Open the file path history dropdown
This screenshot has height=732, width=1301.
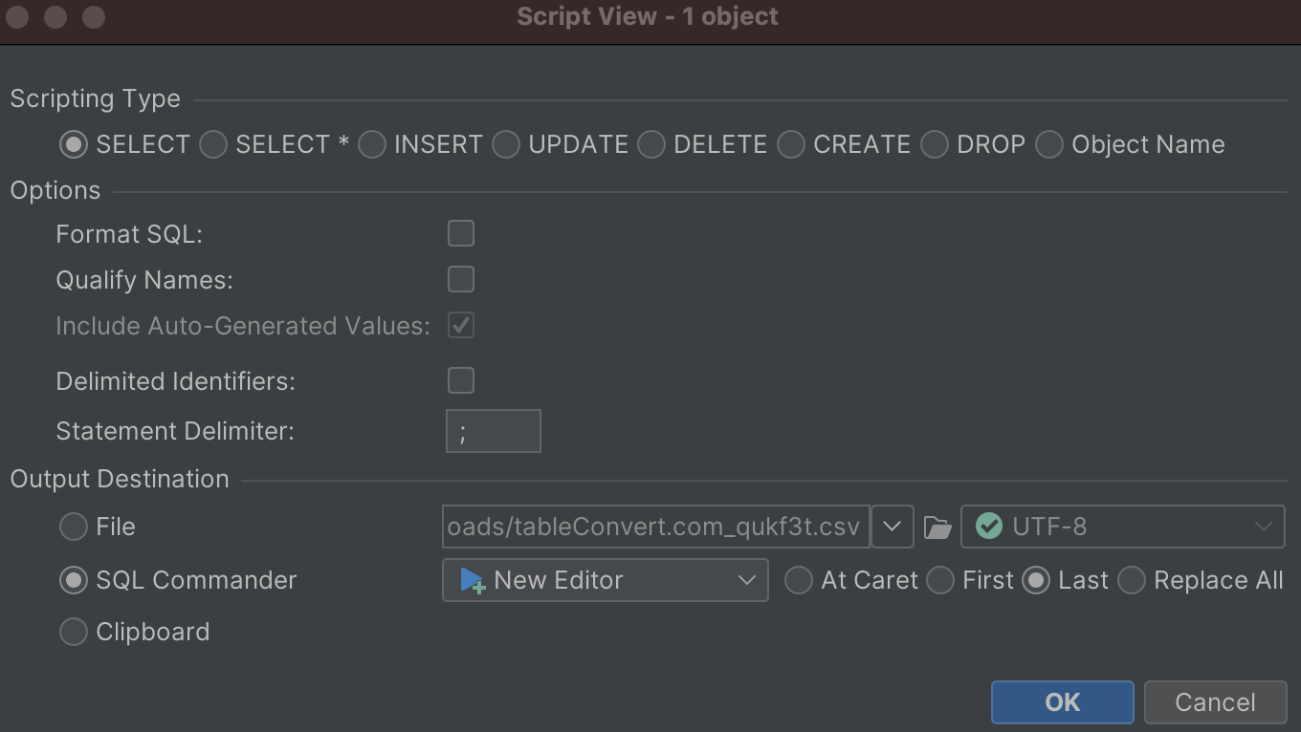coord(892,527)
